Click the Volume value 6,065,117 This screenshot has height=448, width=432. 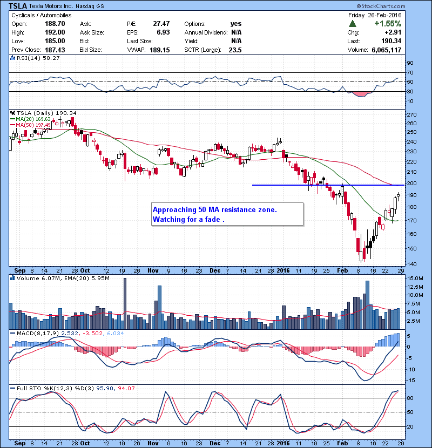pyautogui.click(x=387, y=50)
